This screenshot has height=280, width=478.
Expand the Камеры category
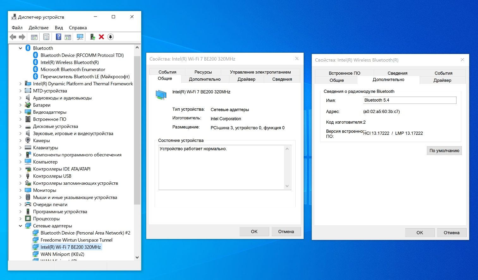click(21, 141)
